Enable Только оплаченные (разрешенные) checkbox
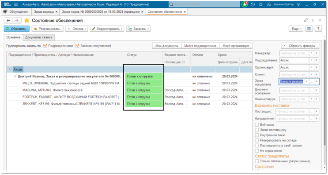 coord(257,161)
